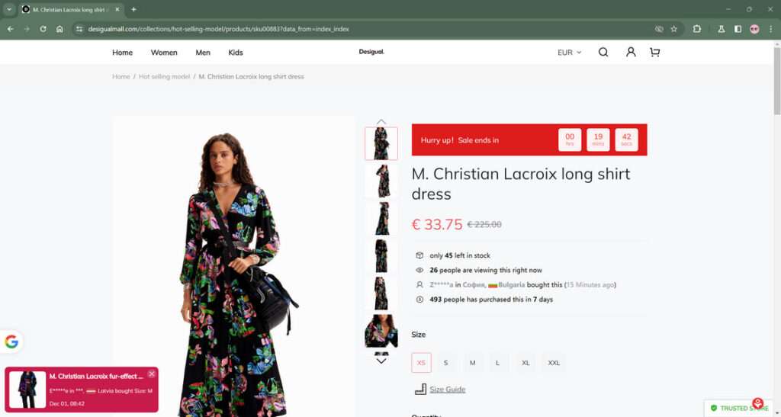
Task: Go to browser home icon
Action: coord(59,29)
